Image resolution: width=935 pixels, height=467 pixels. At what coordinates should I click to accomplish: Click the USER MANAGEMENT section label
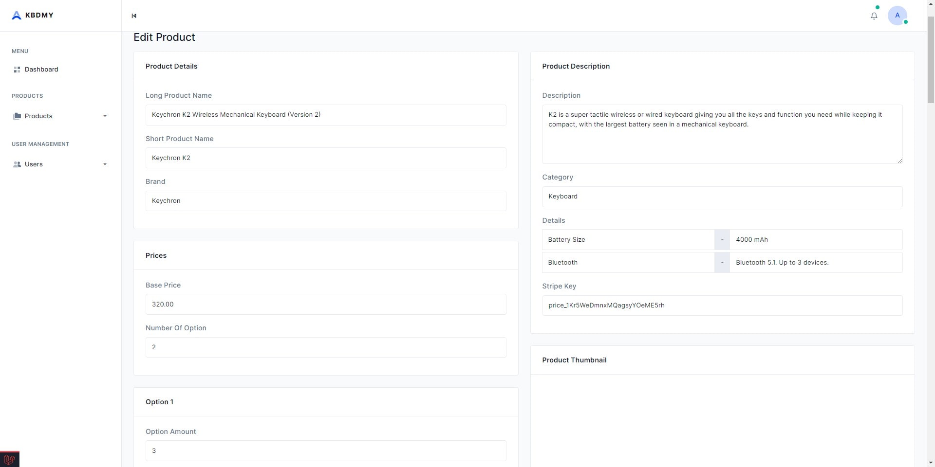coord(40,144)
